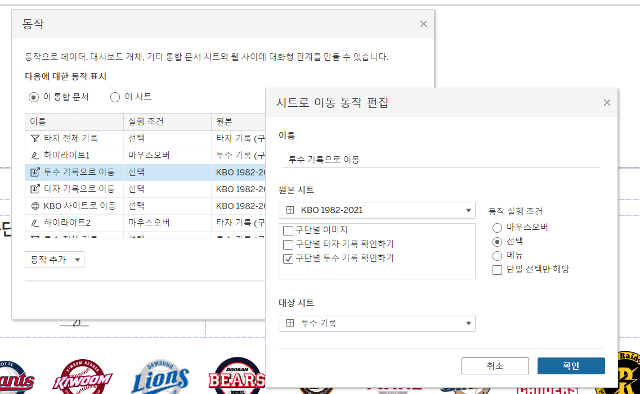This screenshot has width=640, height=394.
Task: Click the 이름 column header
Action: 74,122
